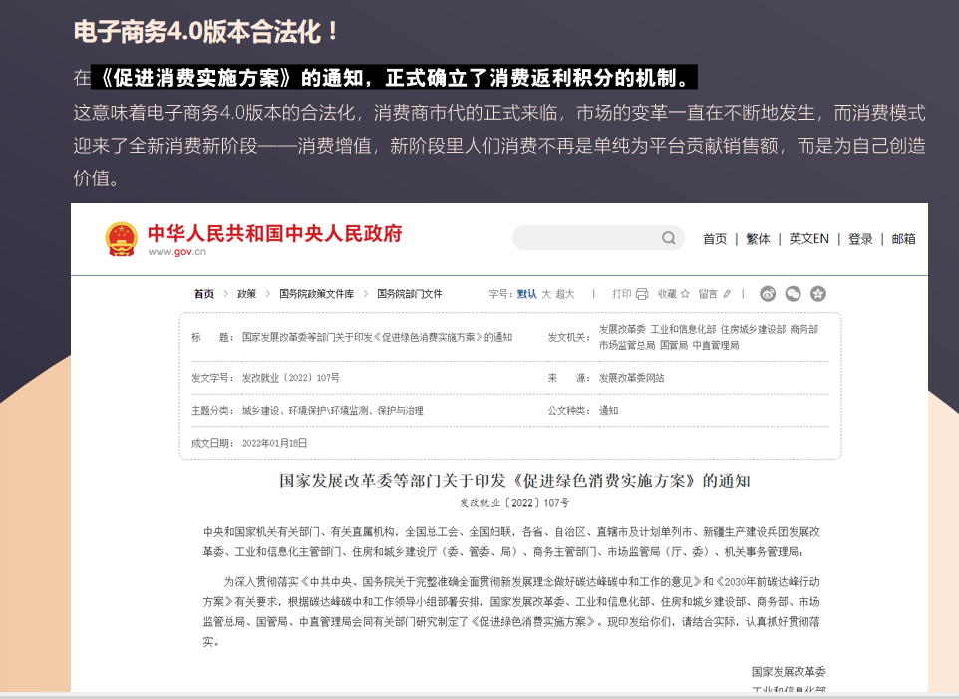Viewport: 959px width, 699px height.
Task: Open 首页 in the top navigation
Action: (x=715, y=239)
